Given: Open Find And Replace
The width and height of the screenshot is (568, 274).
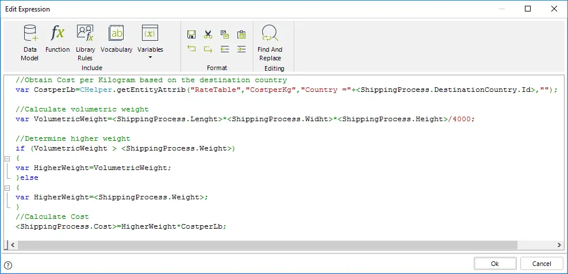Looking at the screenshot, I should [x=270, y=43].
